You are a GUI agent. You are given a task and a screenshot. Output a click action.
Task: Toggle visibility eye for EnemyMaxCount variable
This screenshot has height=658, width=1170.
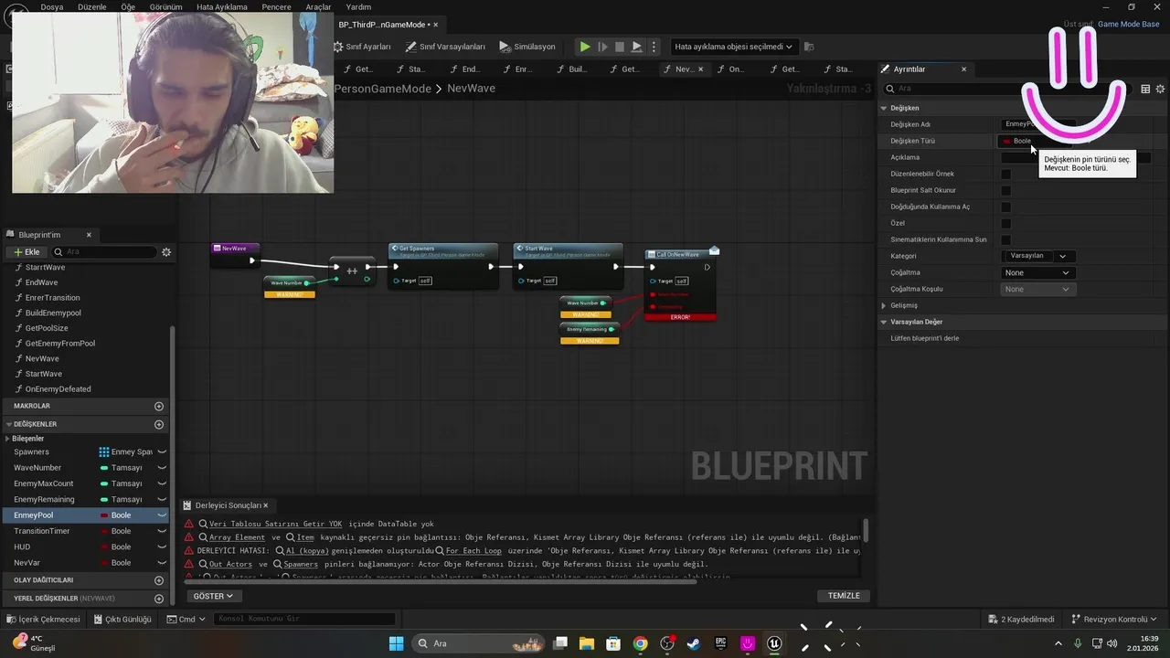(x=162, y=483)
